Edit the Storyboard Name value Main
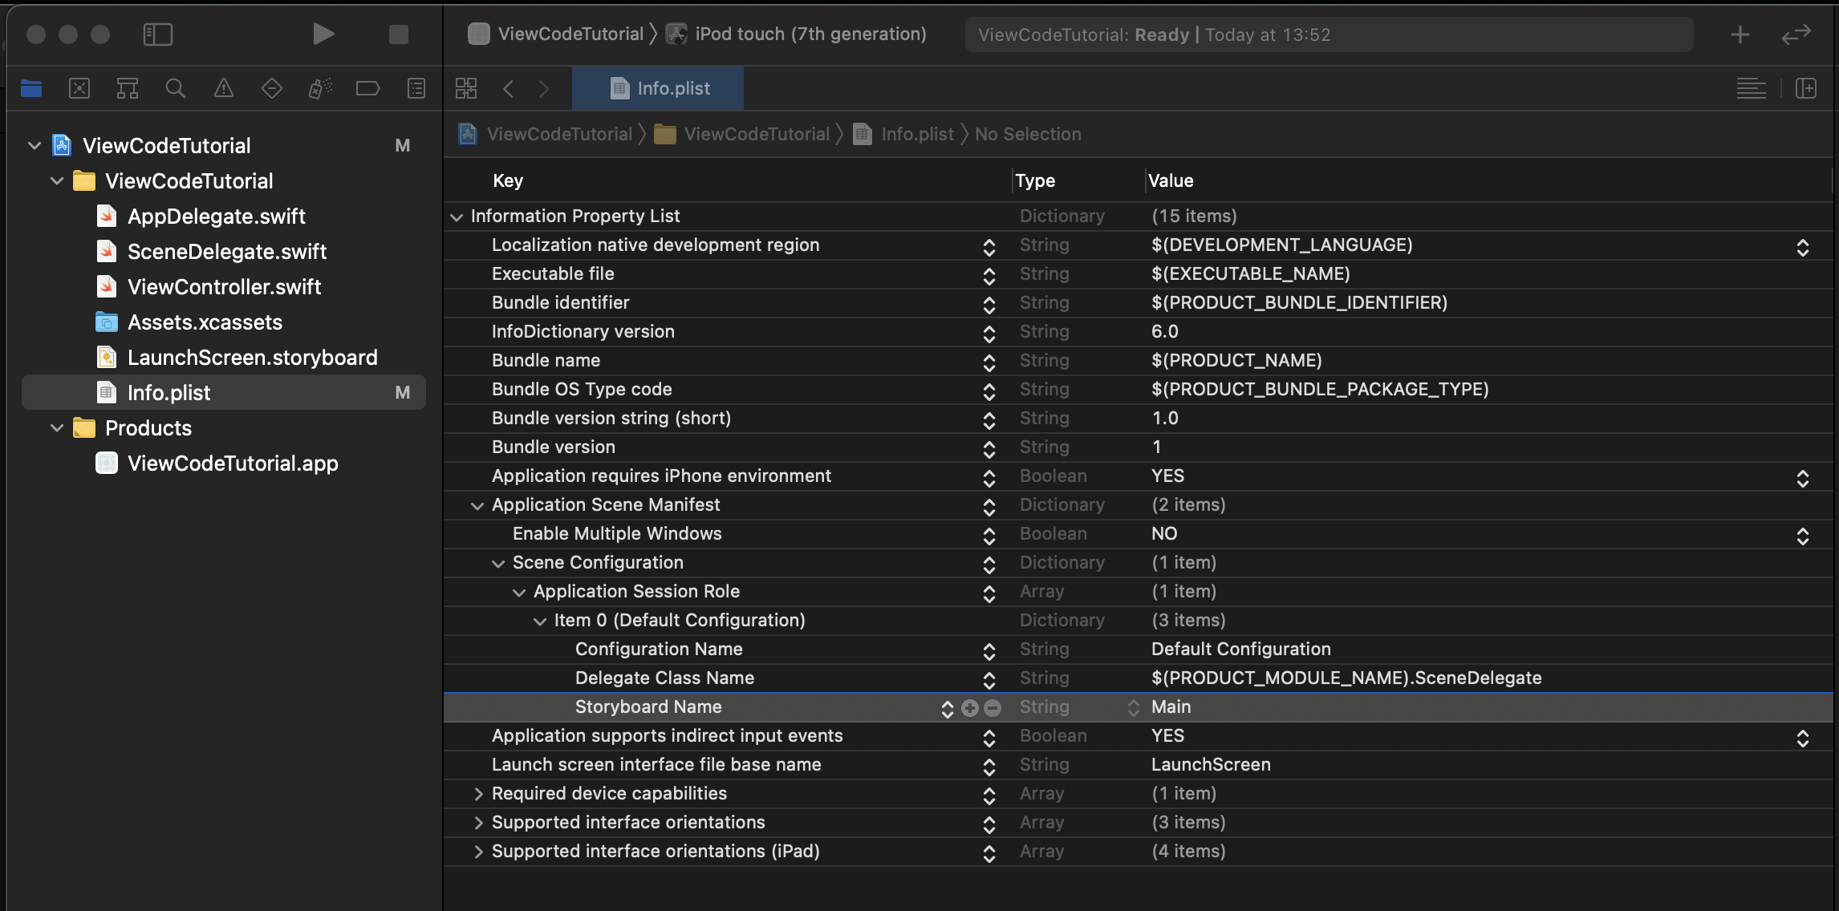The image size is (1839, 911). [1171, 707]
